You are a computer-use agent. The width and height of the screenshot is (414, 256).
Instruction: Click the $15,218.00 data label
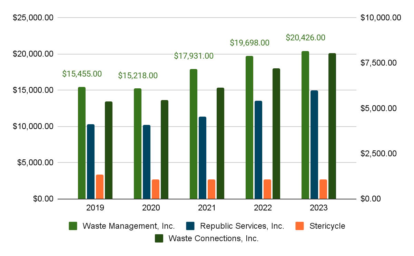click(138, 76)
